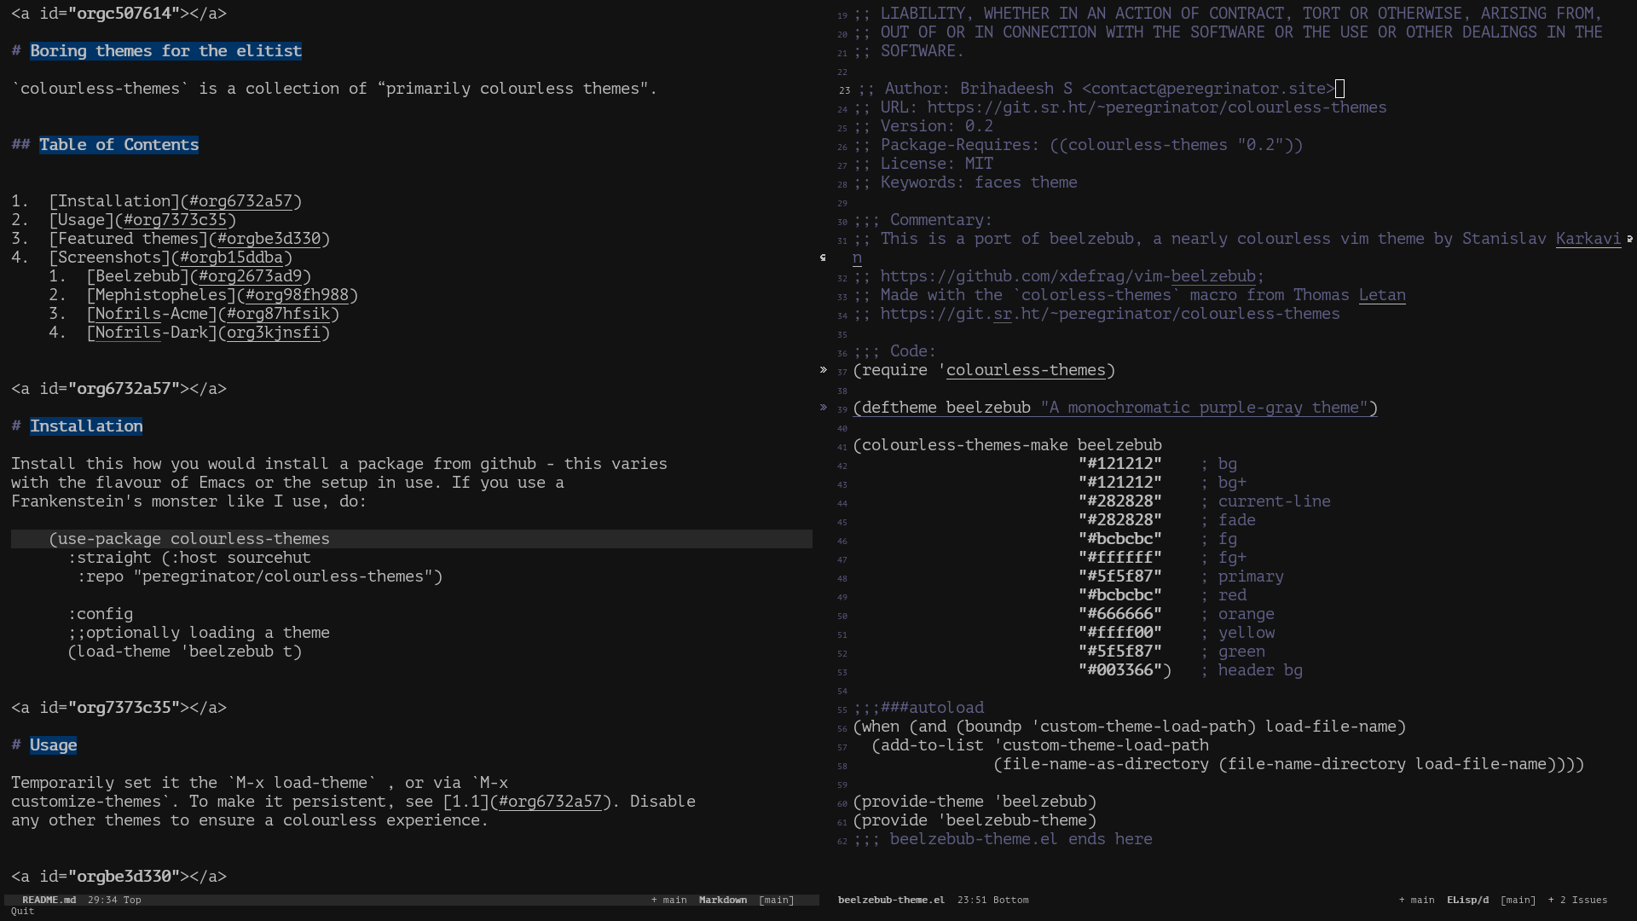Click the 'deftheme beelzebub' definition line
Screen dimensions: 1637x921
click(x=1115, y=408)
